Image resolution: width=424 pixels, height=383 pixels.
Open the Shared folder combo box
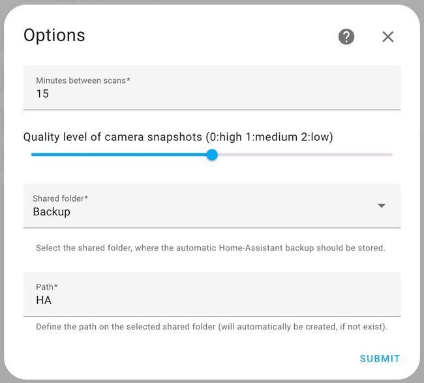[212, 206]
